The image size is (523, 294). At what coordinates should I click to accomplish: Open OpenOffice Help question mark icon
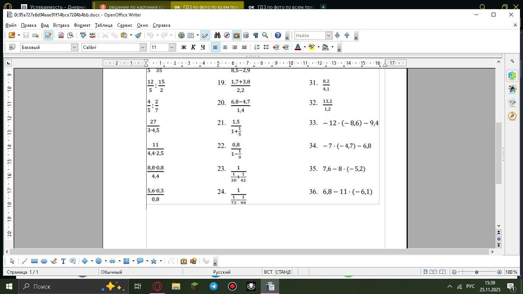click(x=278, y=35)
